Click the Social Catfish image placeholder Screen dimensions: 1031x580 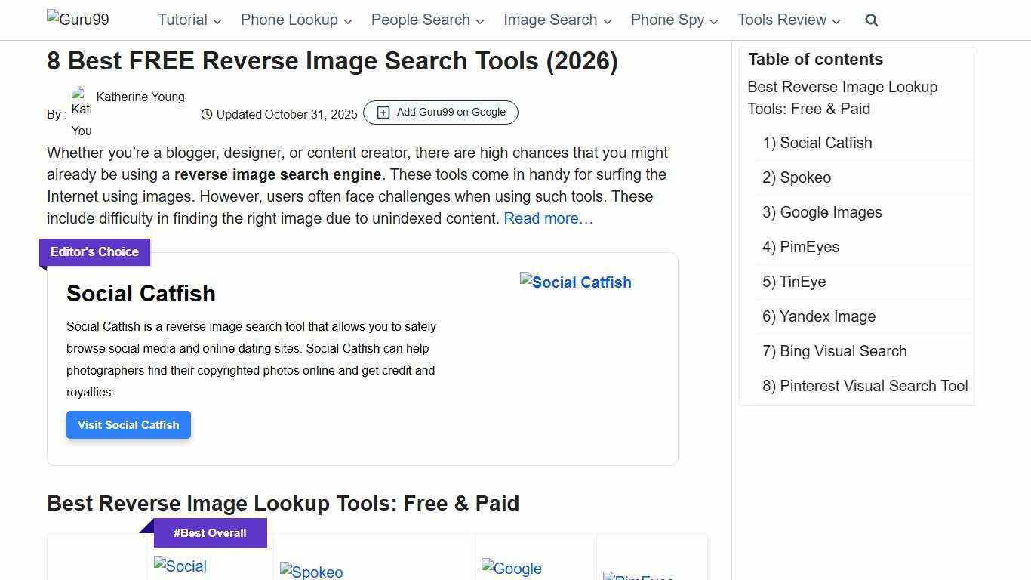tap(575, 282)
